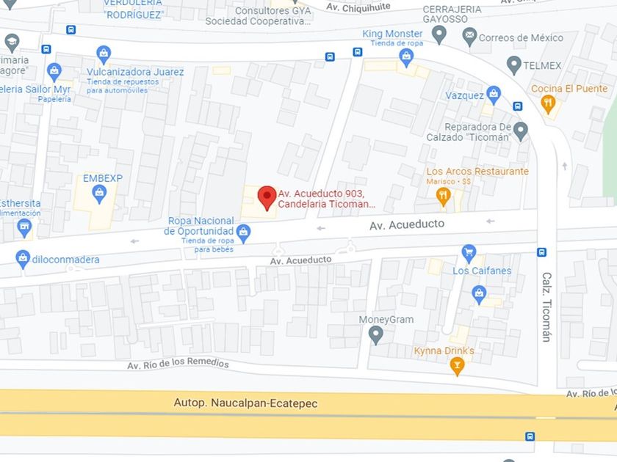Viewport: 617px width, 462px height.
Task: Open the EMBEXP shopping bag marker
Action: point(99,194)
